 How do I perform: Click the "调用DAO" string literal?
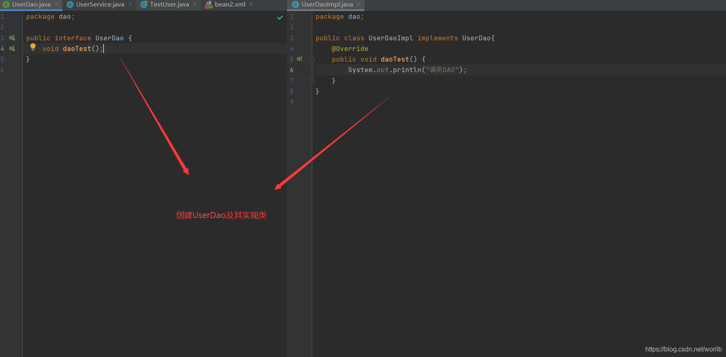(x=442, y=70)
